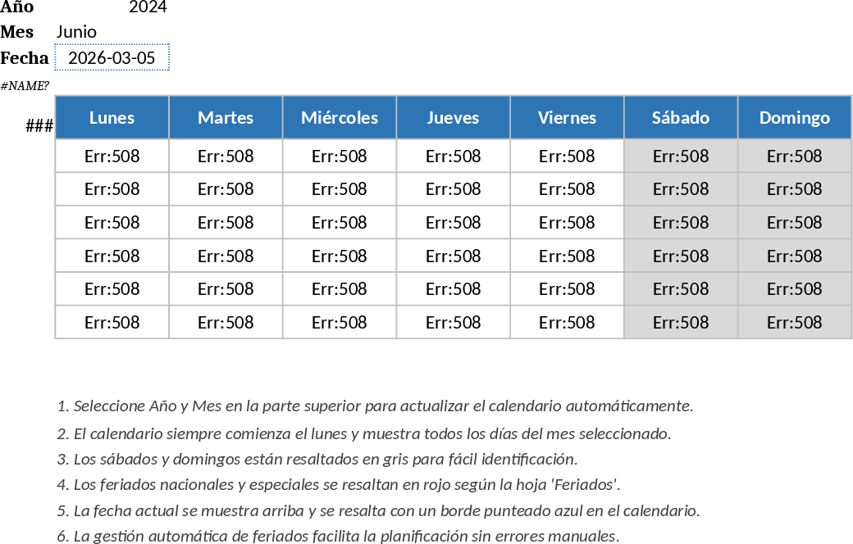
Task: Click the ### overflow cell beside Lunes
Action: click(x=39, y=126)
